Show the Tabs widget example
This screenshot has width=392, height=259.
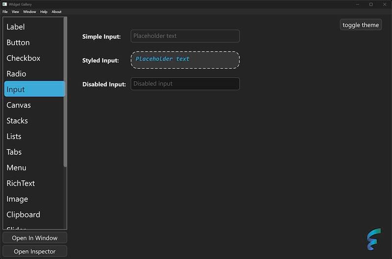(14, 152)
